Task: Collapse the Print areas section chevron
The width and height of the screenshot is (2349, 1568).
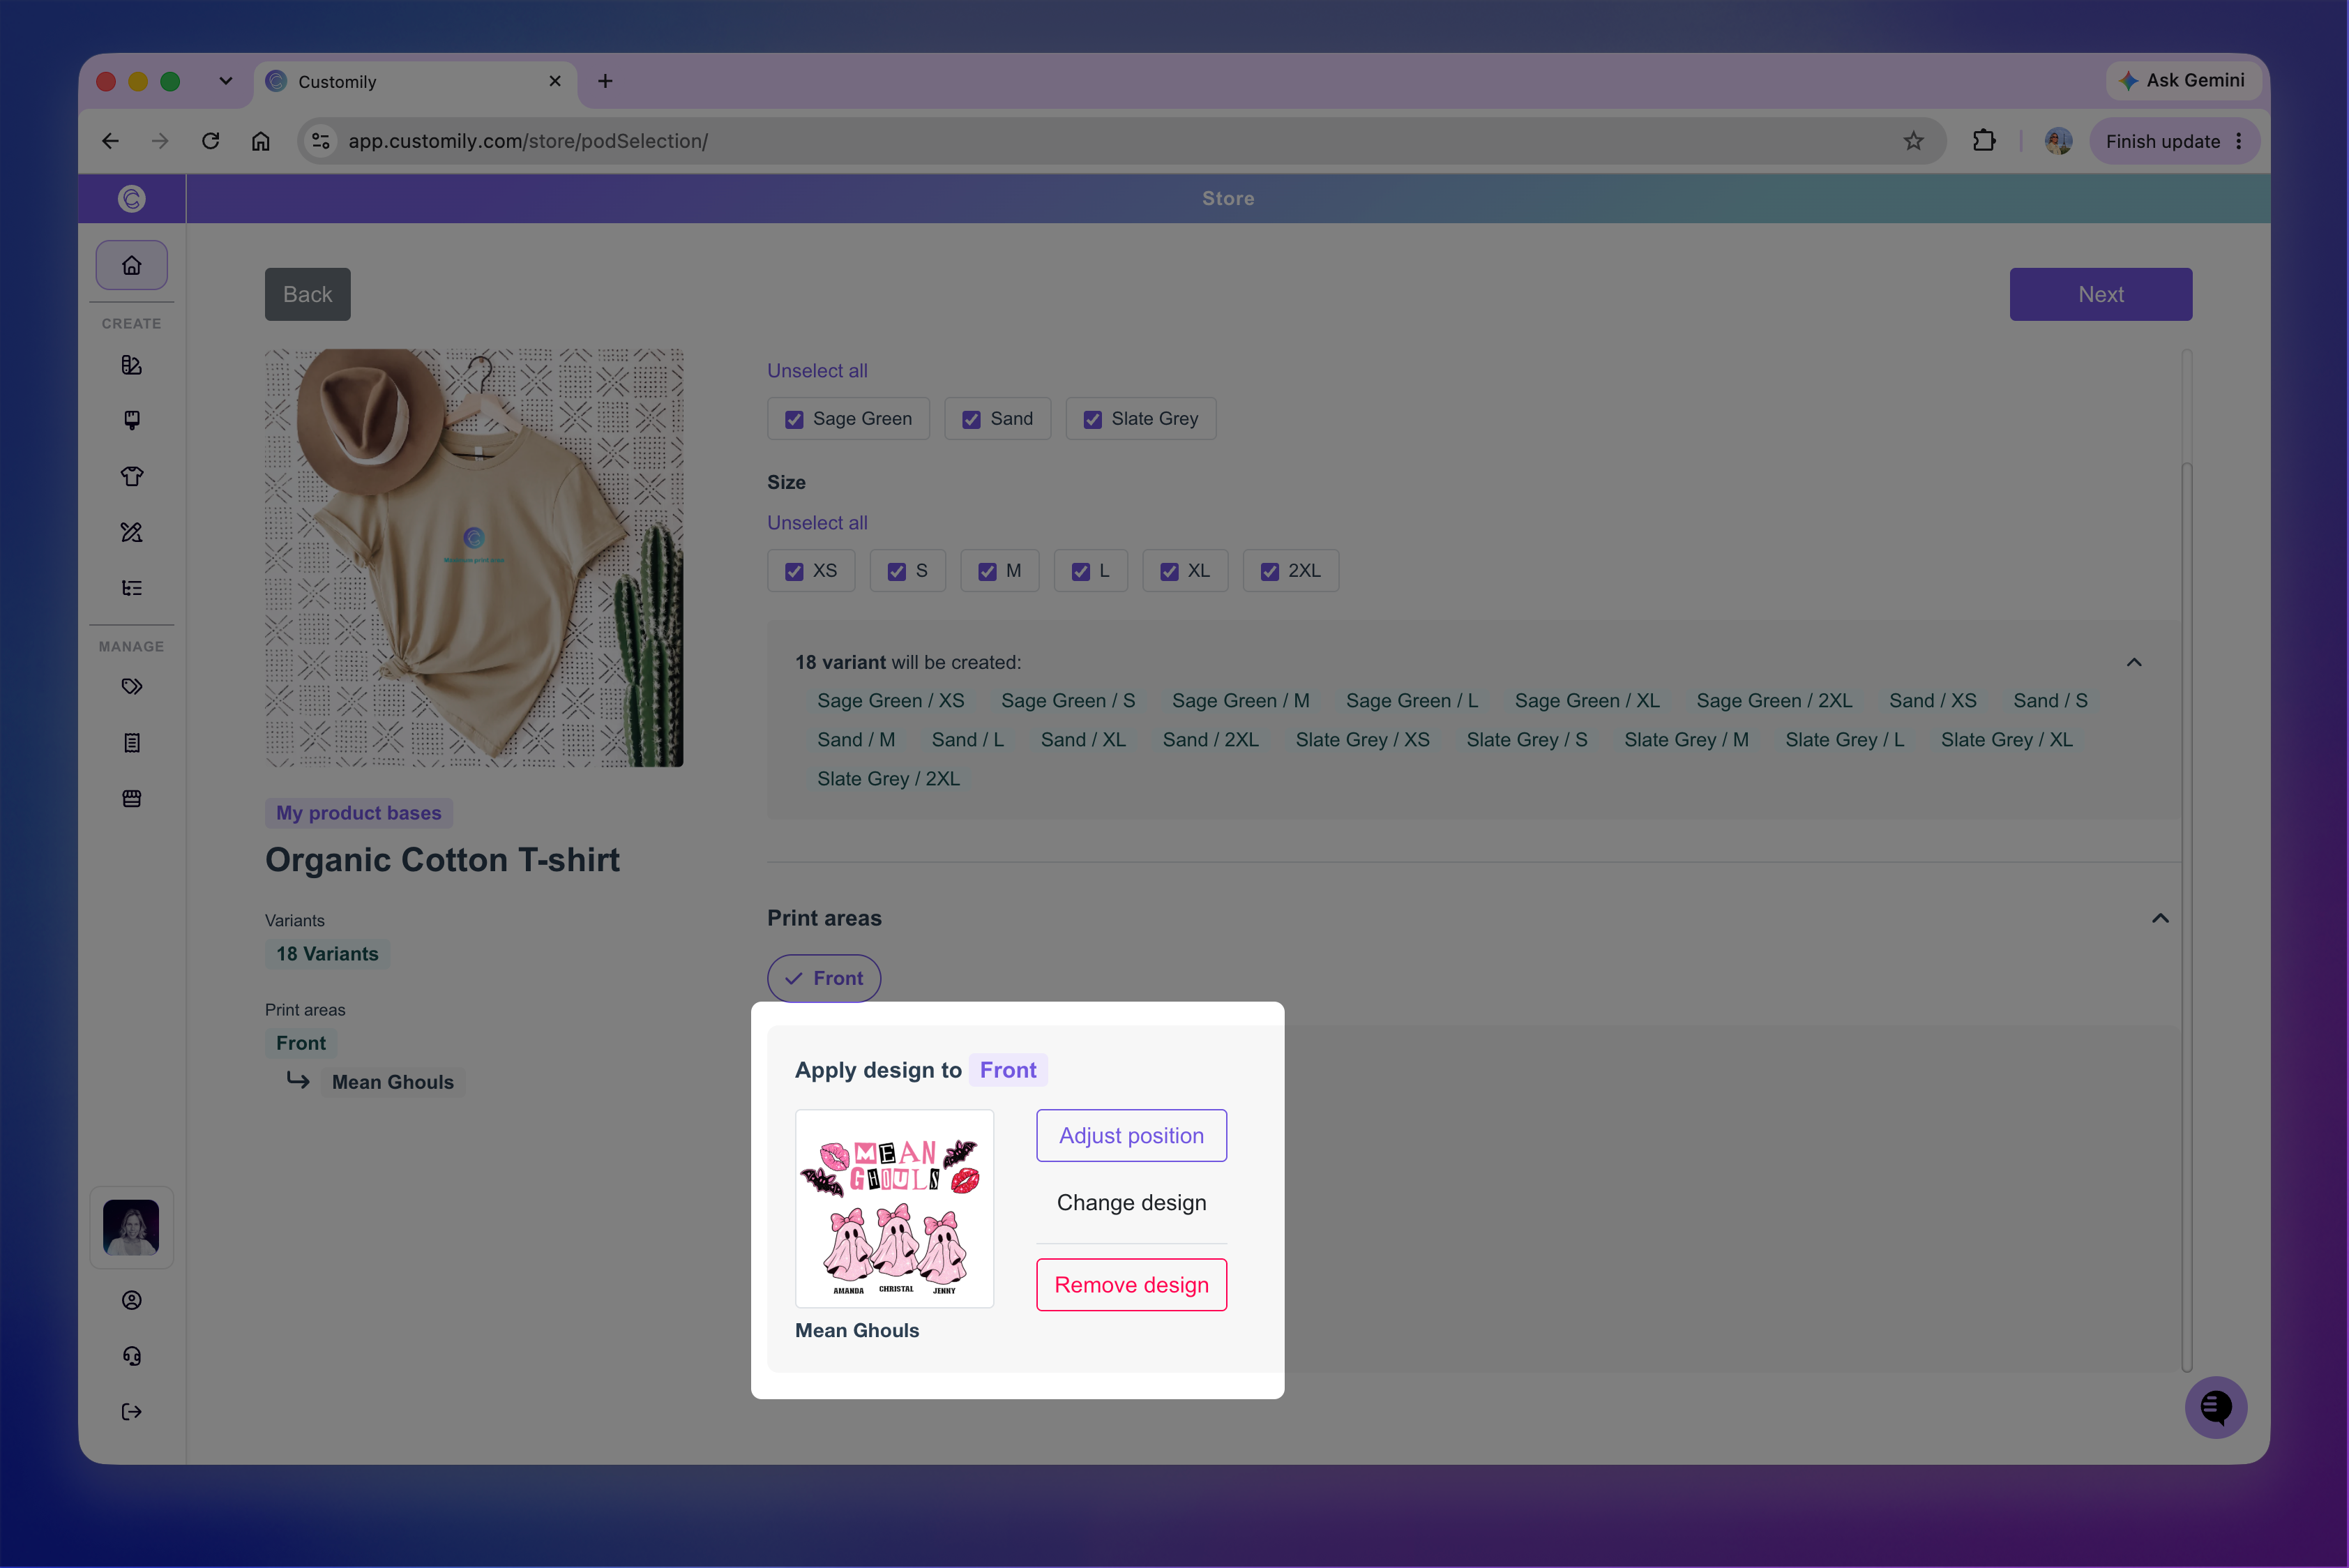Action: click(2160, 918)
